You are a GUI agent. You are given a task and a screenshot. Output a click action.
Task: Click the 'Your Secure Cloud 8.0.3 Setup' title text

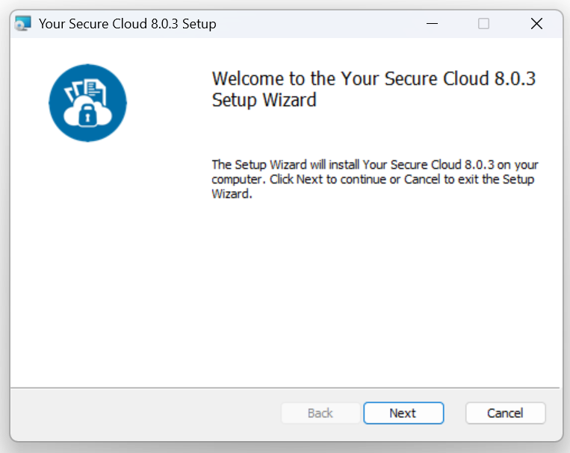pos(128,24)
